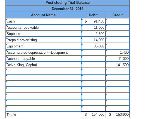
Task: Click the Post-closing Trial Balance title
Action: click(68, 3)
